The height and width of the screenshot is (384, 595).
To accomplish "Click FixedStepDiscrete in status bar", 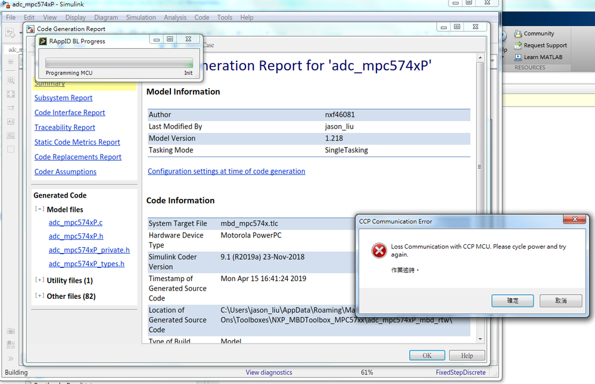I will [x=460, y=372].
